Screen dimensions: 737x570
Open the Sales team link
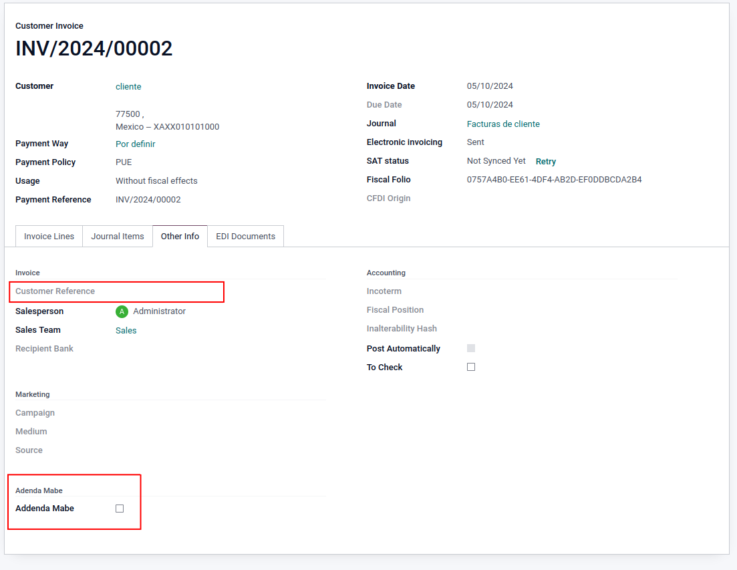tap(126, 331)
